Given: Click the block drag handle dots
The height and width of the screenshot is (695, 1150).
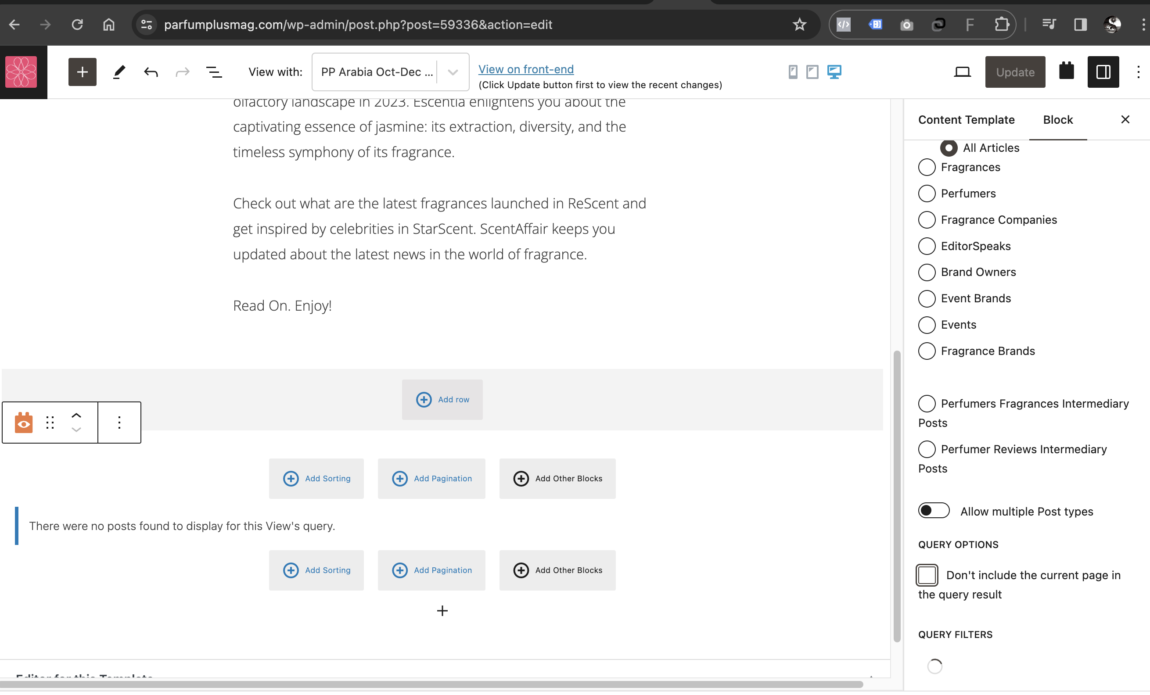Looking at the screenshot, I should pyautogui.click(x=50, y=423).
